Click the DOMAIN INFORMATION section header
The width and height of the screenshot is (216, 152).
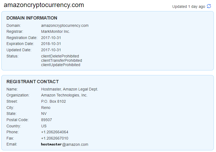(x=32, y=18)
